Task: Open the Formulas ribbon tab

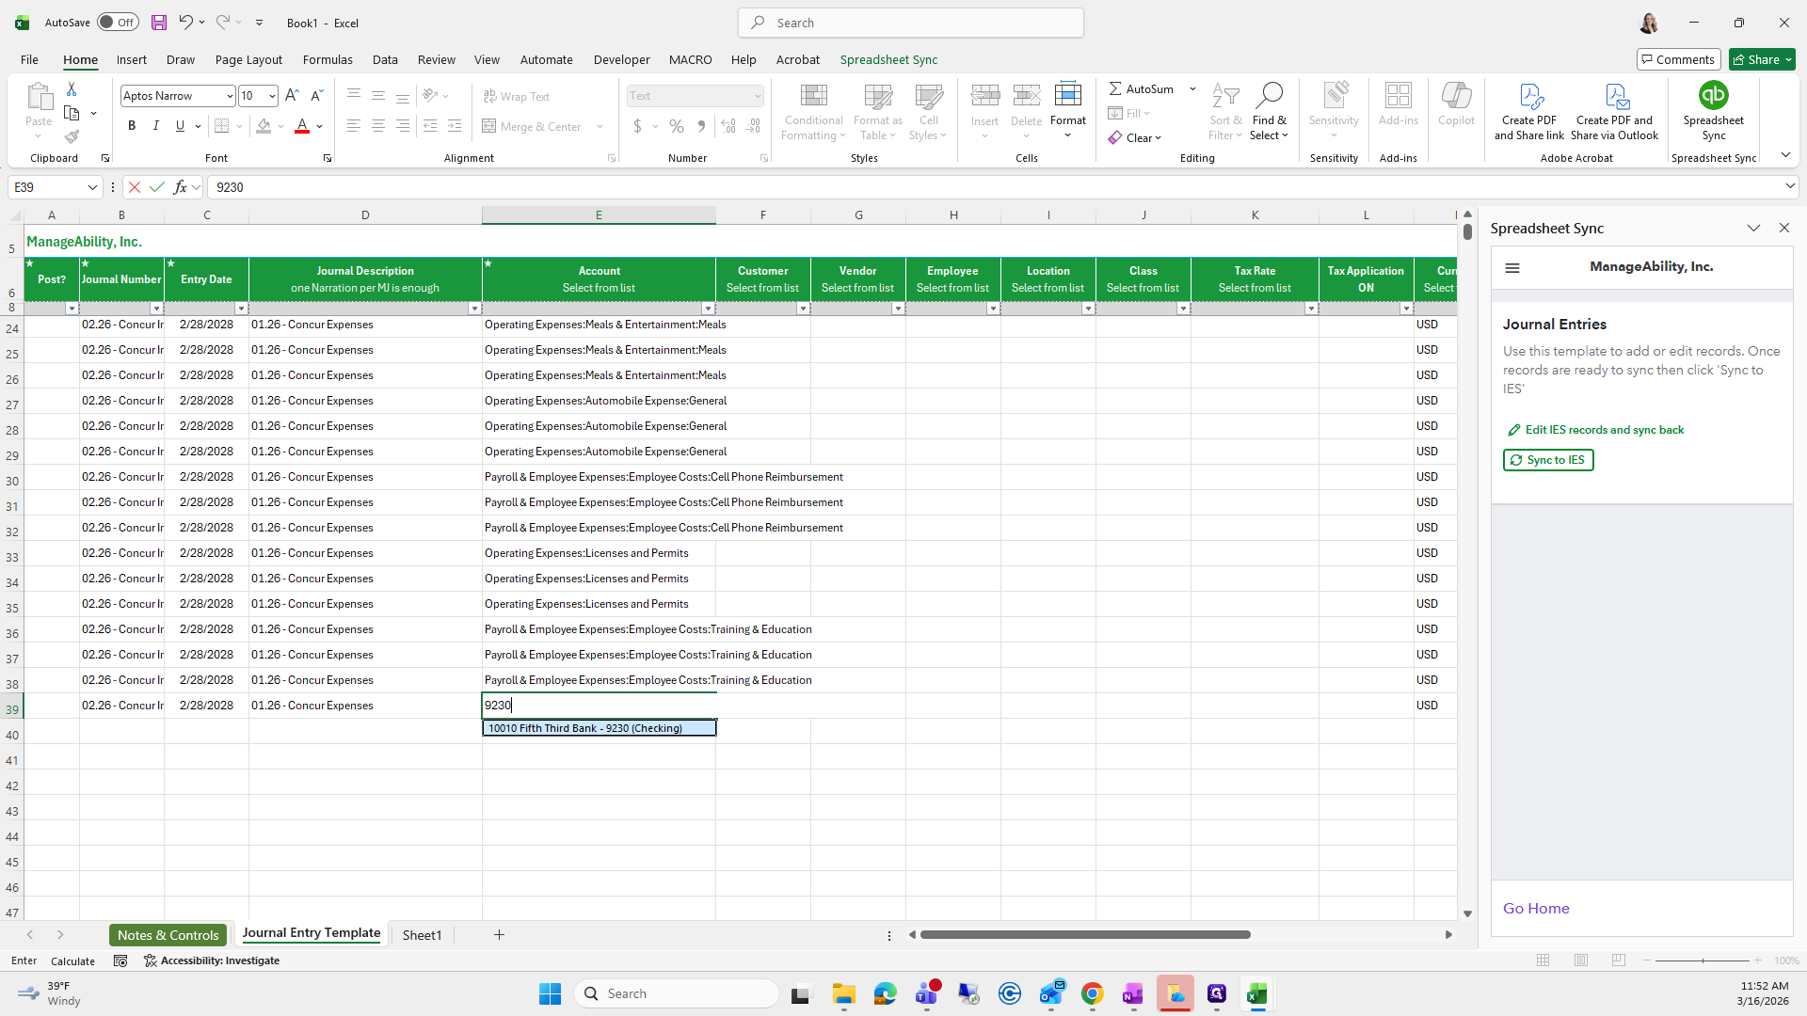Action: 328,59
